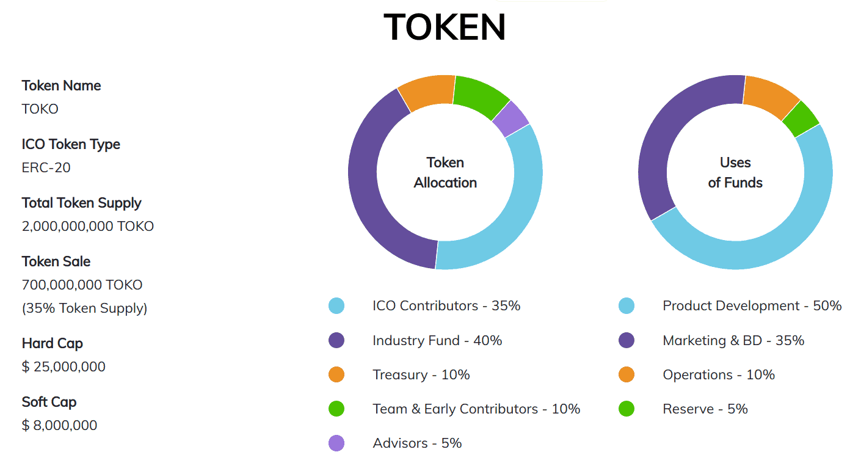The width and height of the screenshot is (861, 463).
Task: Click the Hard Cap $ 25,000,000 value
Action: pyautogui.click(x=64, y=366)
